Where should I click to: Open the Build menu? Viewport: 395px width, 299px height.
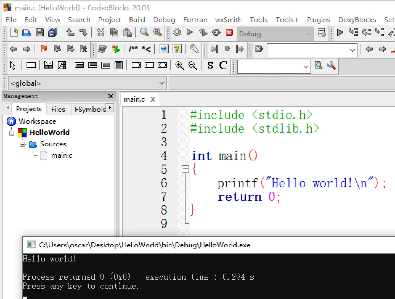137,20
